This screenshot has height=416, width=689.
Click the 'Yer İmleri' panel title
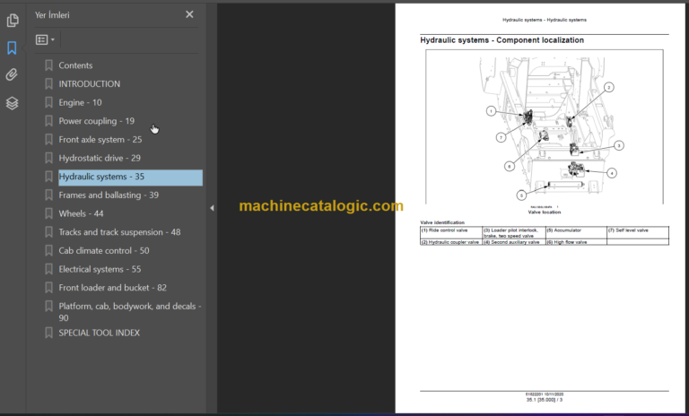tap(52, 15)
